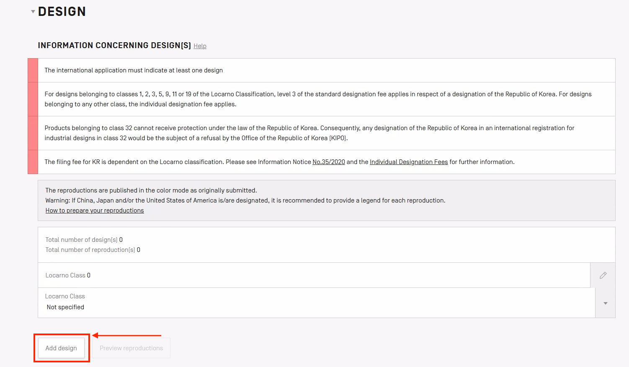Open the Help link beside the heading
Screen dimensions: 629x367
coord(200,46)
